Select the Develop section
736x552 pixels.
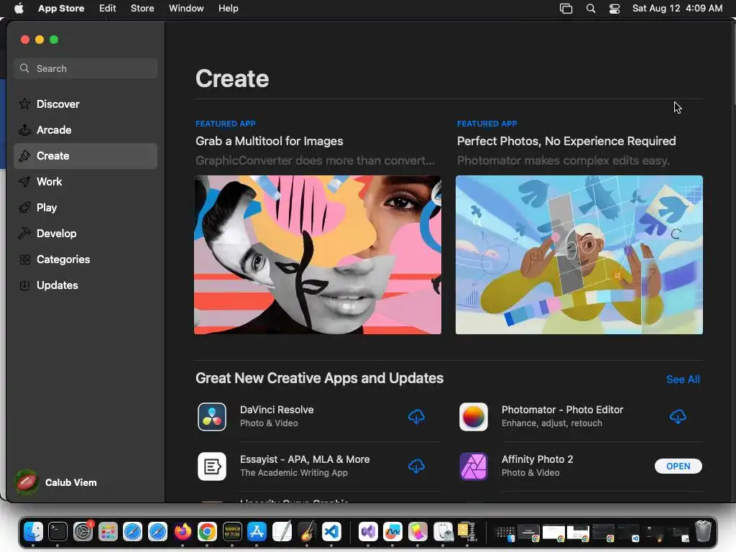tap(86, 234)
